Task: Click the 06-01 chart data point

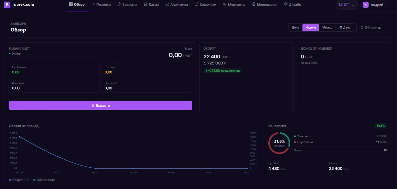Action: click(247, 168)
